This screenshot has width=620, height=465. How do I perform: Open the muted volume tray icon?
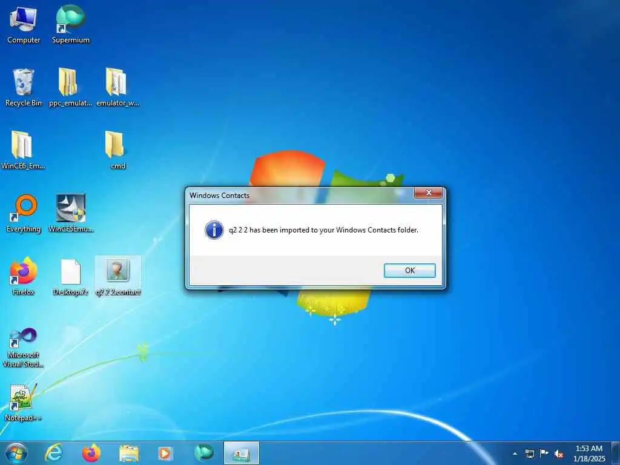[559, 453]
